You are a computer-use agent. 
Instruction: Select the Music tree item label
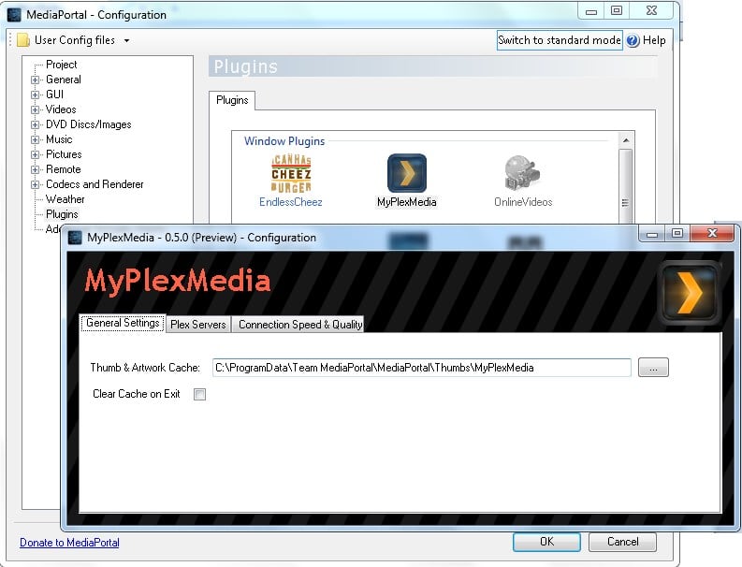click(x=59, y=139)
